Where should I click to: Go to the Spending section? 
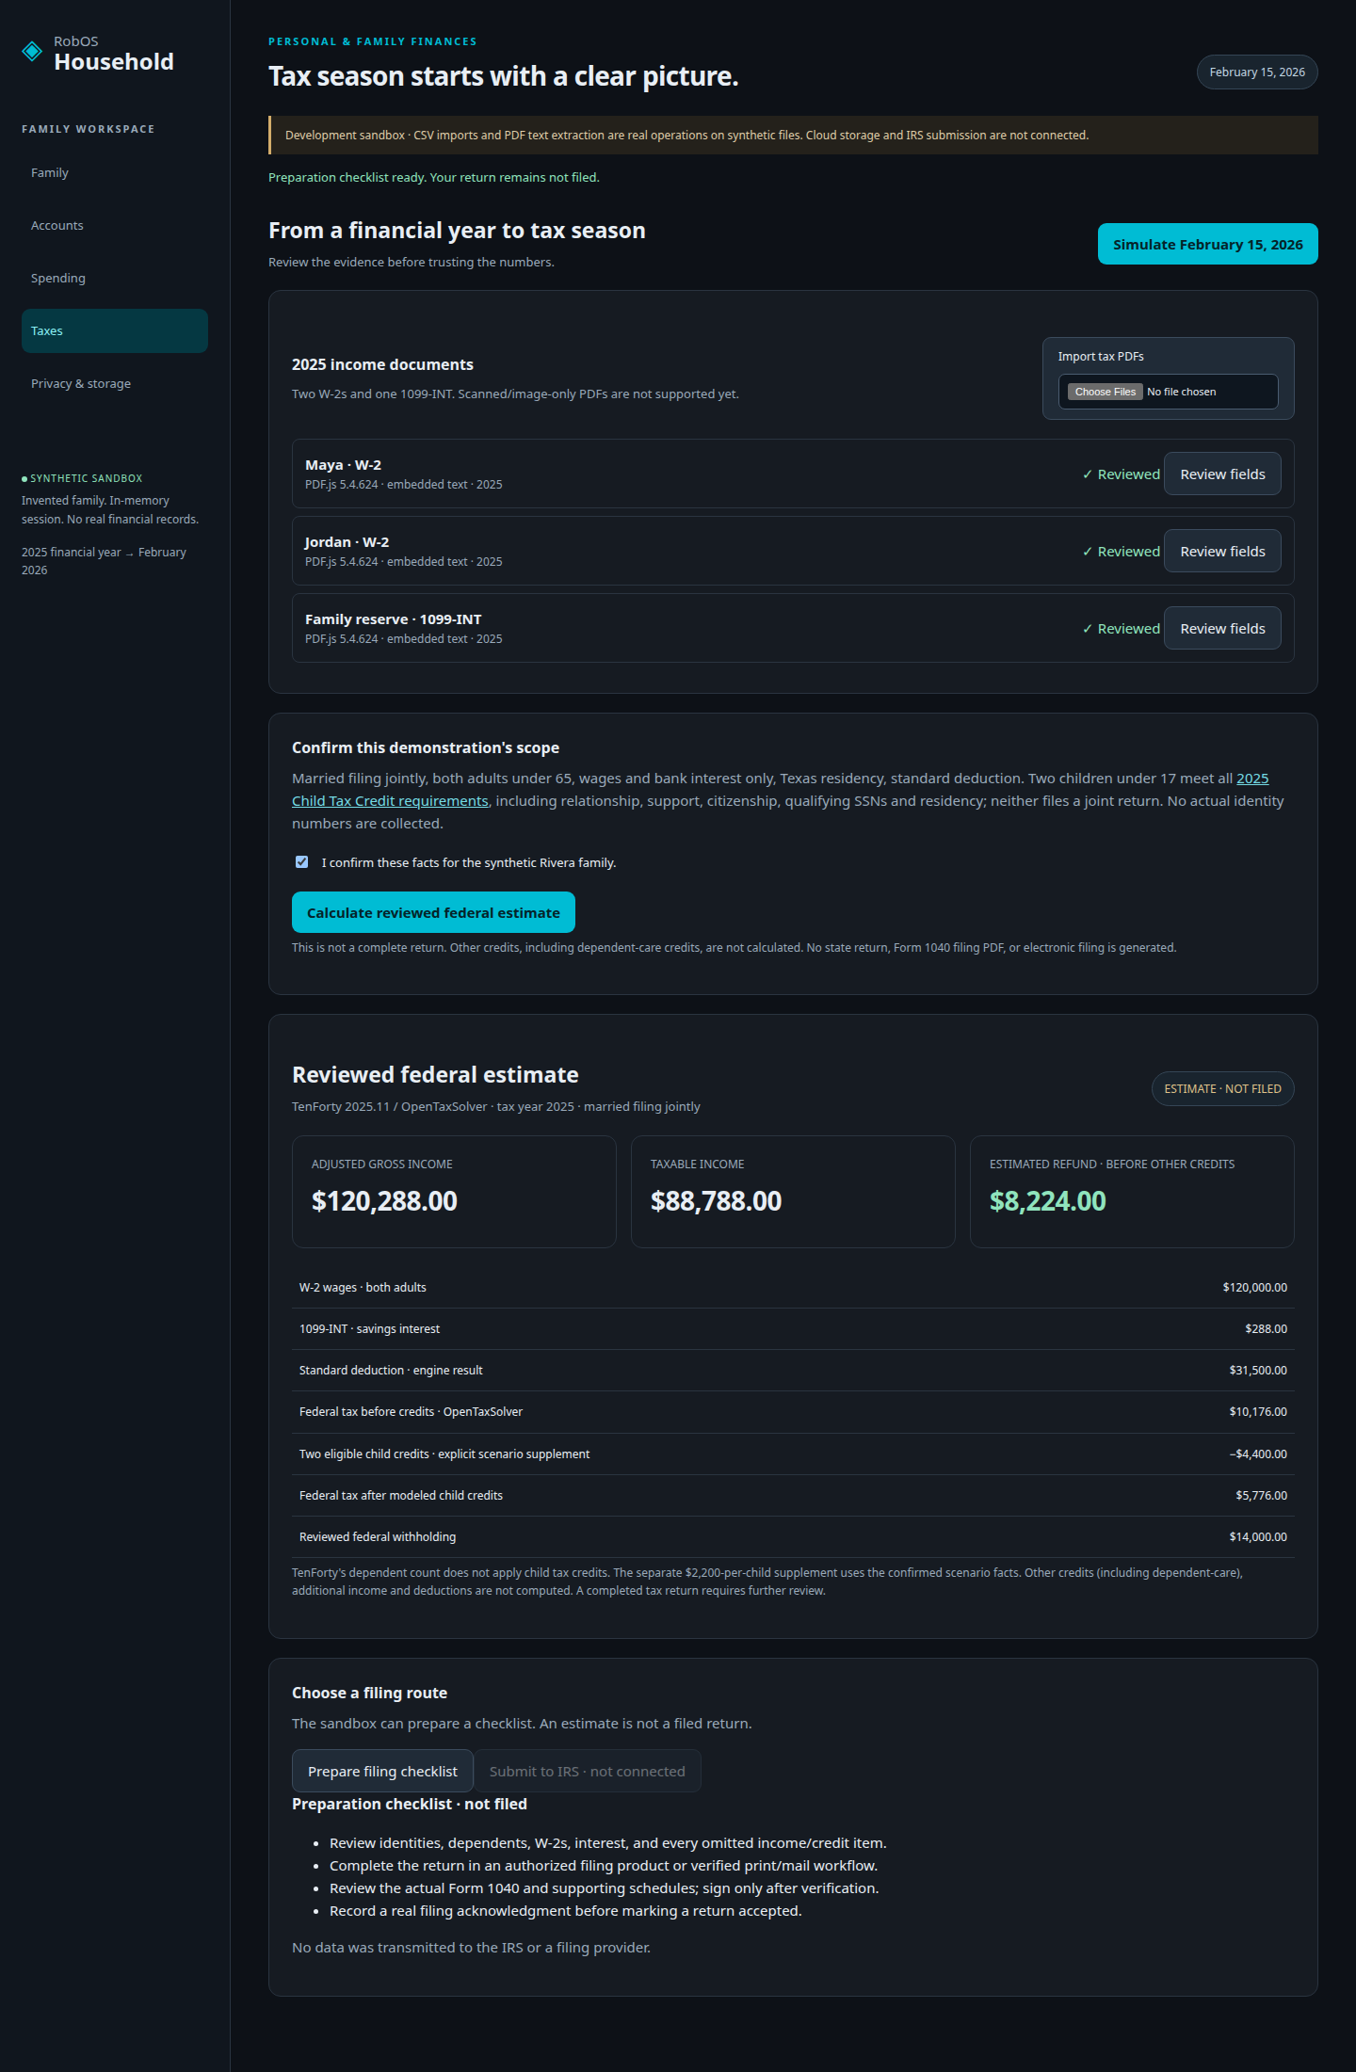coord(115,279)
